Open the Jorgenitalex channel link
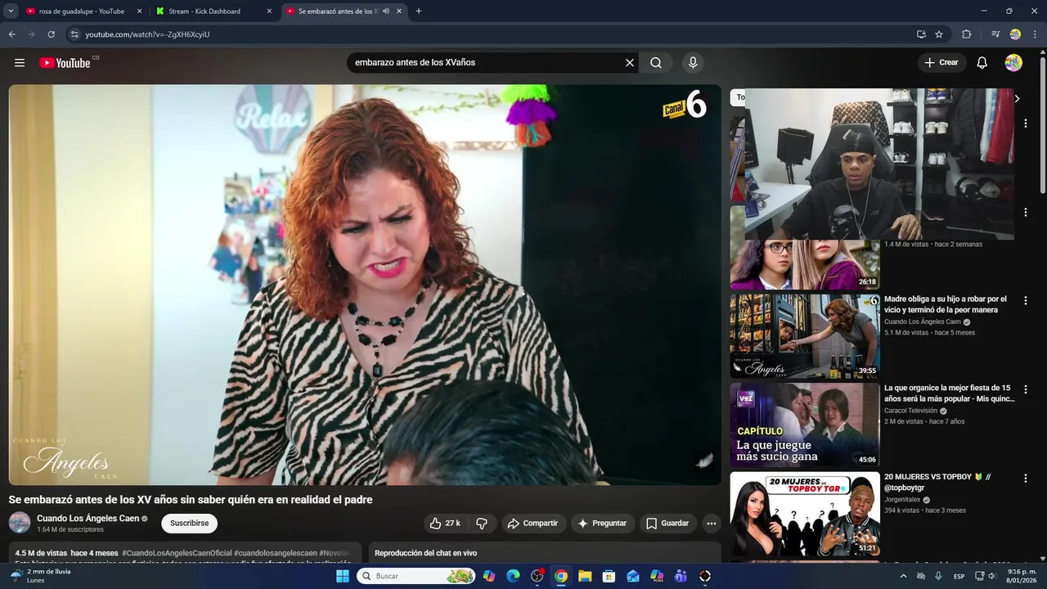Viewport: 1047px width, 589px height. (x=902, y=500)
